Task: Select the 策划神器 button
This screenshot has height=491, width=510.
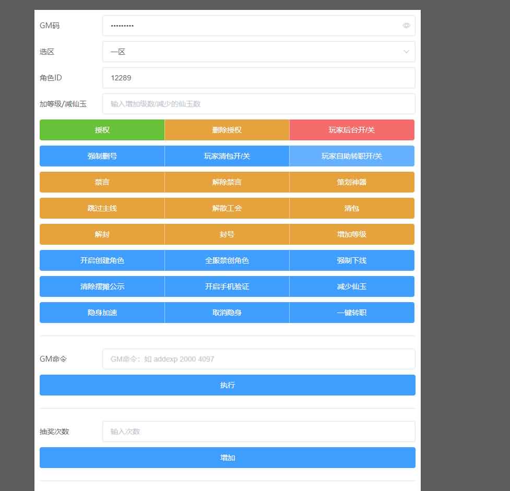Action: point(352,182)
